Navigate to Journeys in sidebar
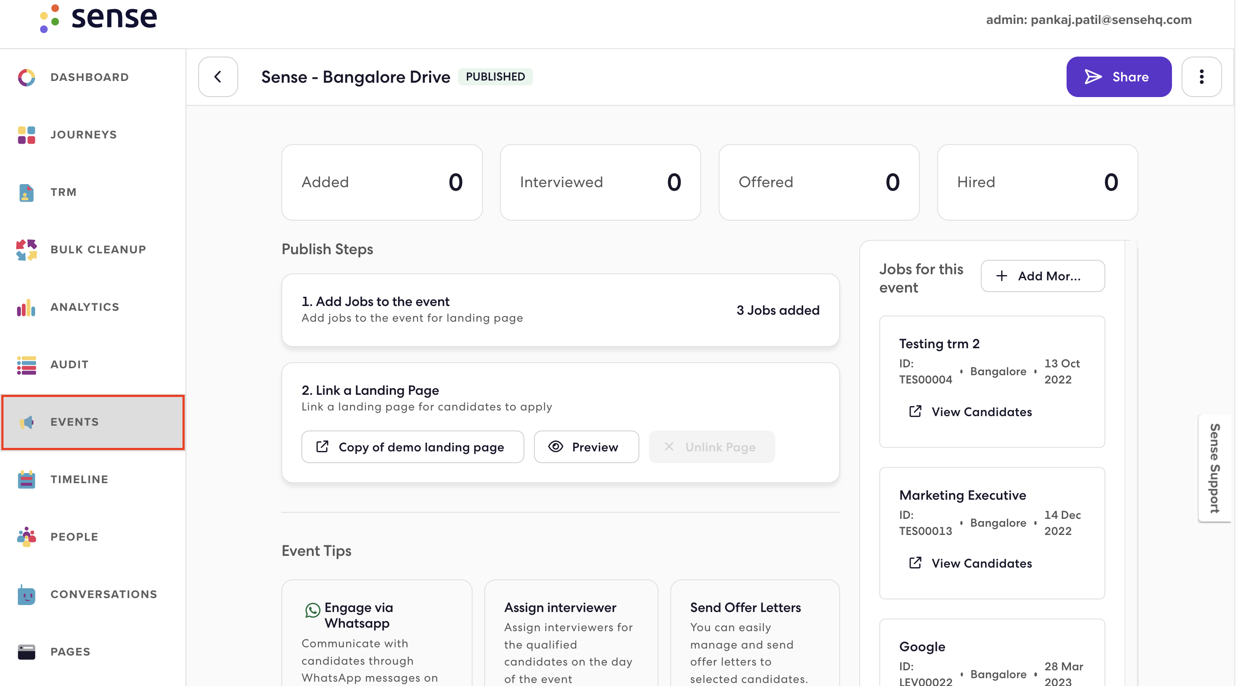 tap(93, 135)
